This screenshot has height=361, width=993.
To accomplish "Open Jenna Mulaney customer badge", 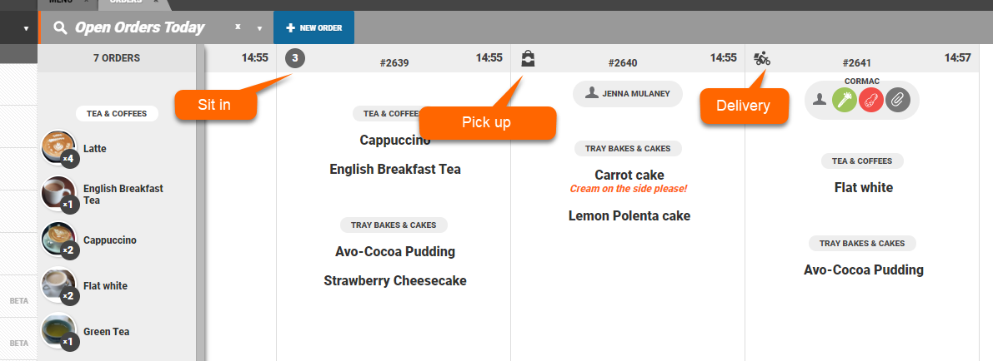I will pos(627,94).
